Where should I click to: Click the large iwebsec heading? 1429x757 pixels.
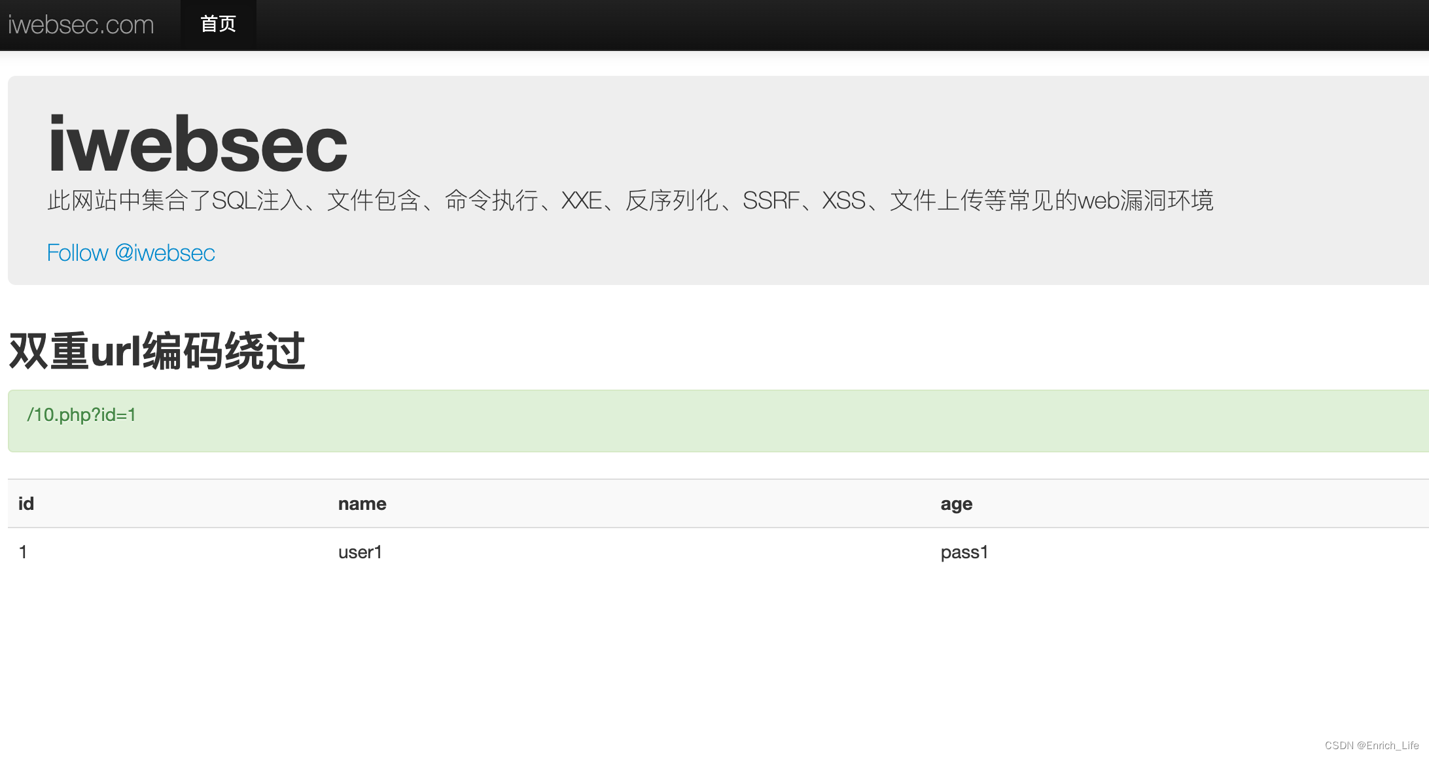coord(198,144)
